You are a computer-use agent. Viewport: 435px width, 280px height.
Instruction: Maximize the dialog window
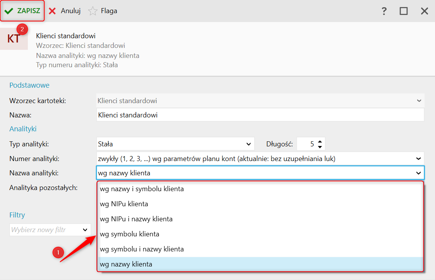[x=404, y=11]
